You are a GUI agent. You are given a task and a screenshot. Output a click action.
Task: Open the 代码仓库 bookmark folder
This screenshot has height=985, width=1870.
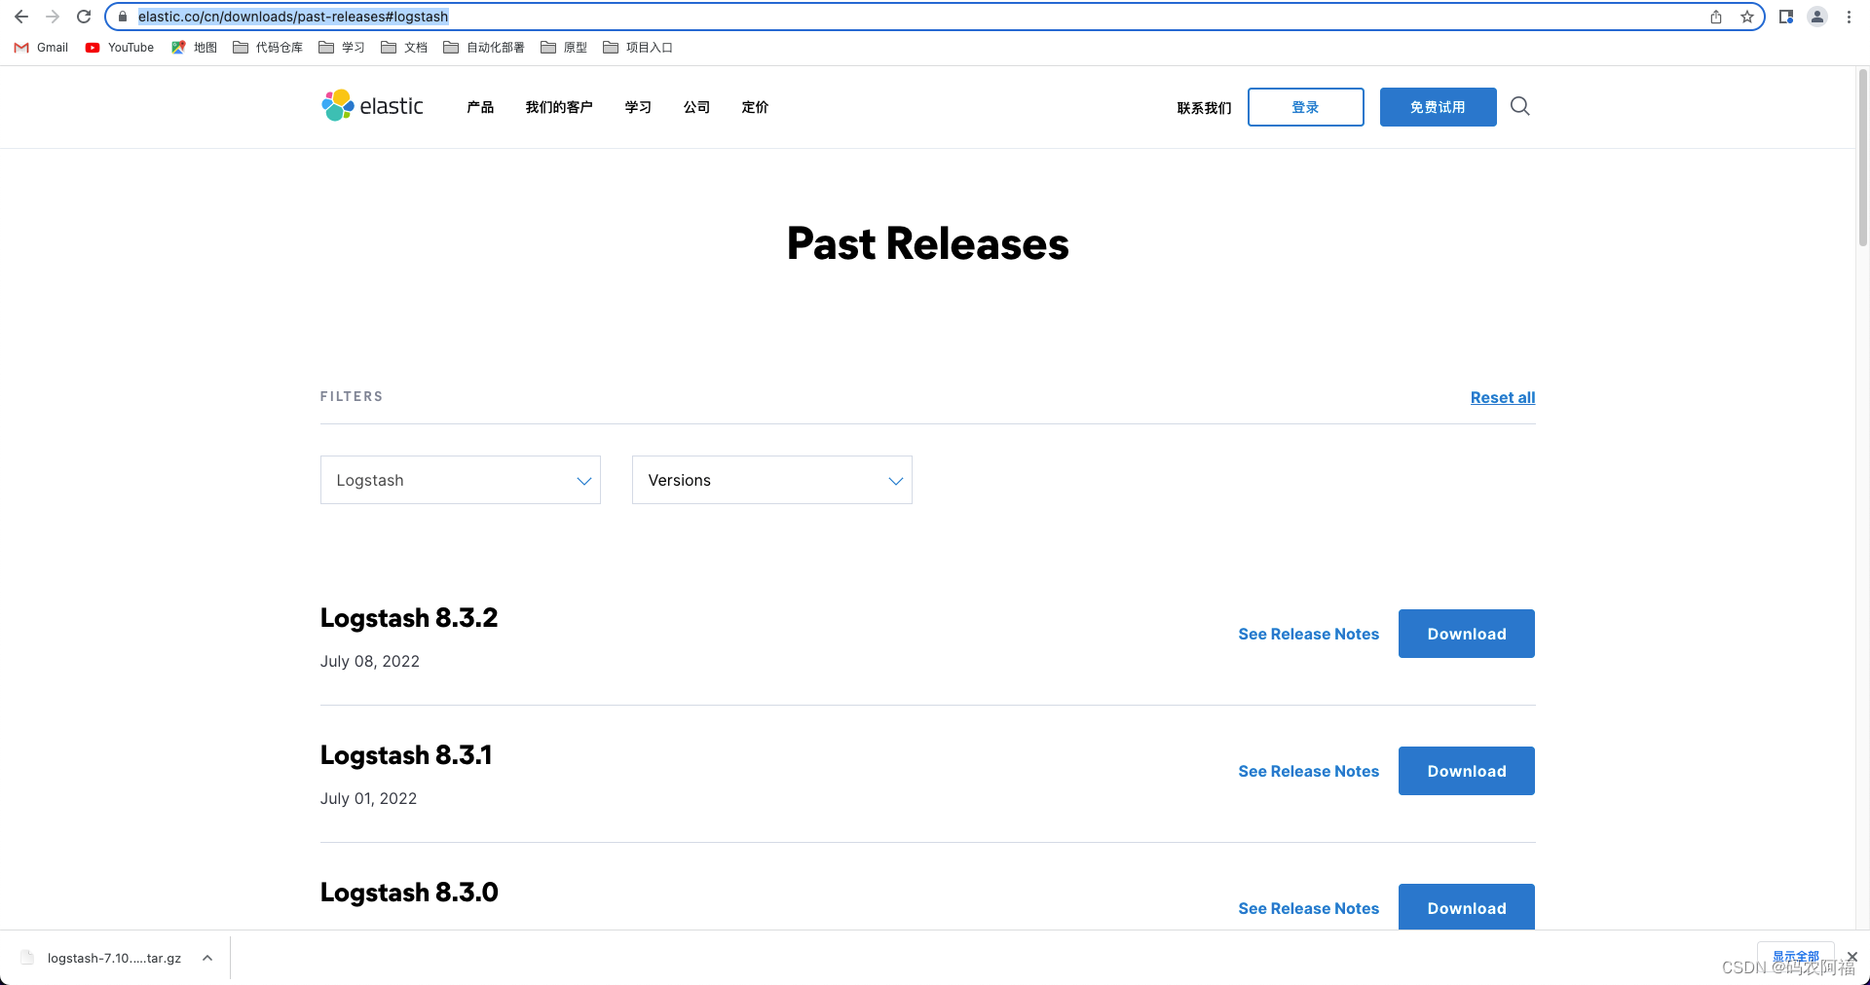tap(268, 48)
